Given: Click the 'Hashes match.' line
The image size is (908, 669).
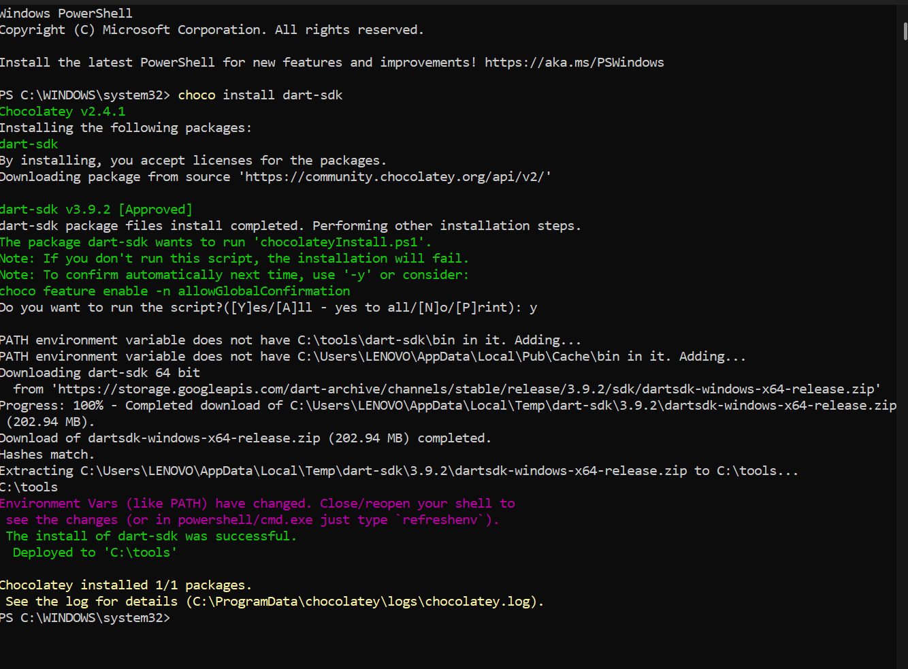Looking at the screenshot, I should (47, 455).
